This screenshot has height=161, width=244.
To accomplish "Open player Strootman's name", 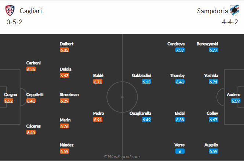I will pos(69,94).
